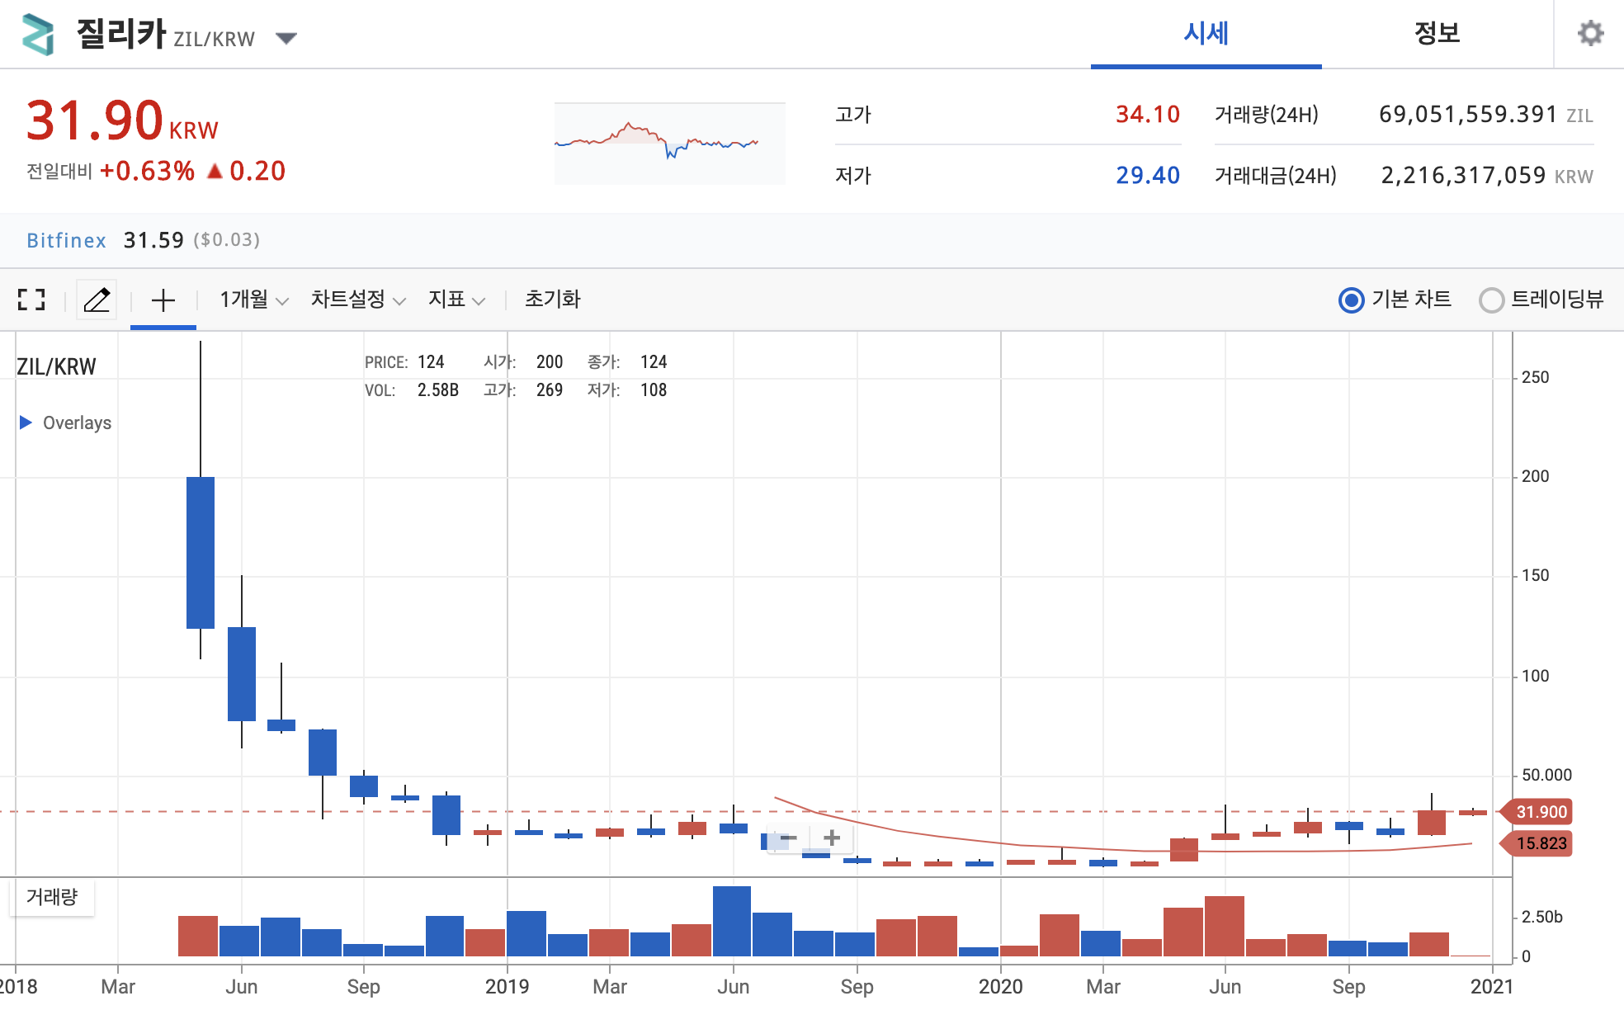This screenshot has width=1624, height=1010.
Task: Click the fullscreen expand icon
Action: (31, 300)
